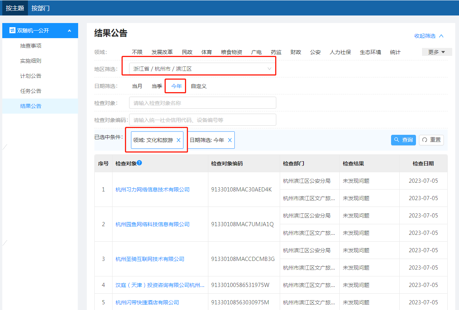Select 生态环境 domain filter
The image size is (459, 310).
pyautogui.click(x=370, y=52)
